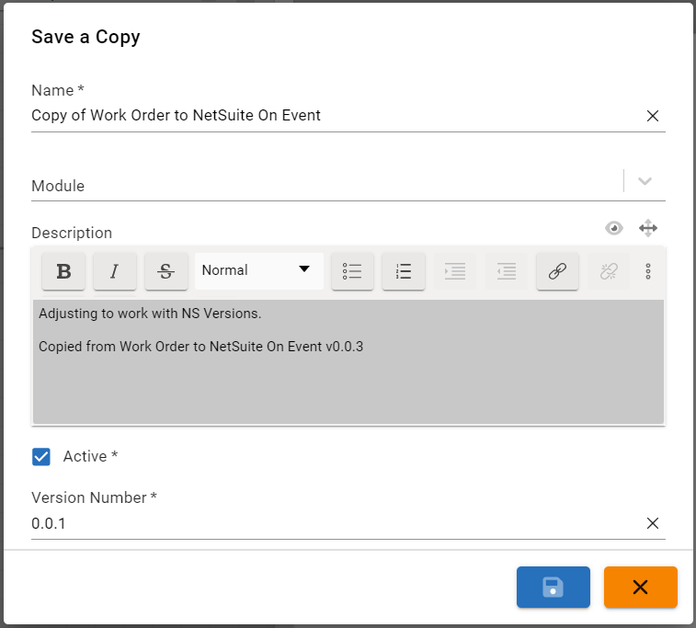Insert a bulleted list
The width and height of the screenshot is (696, 628).
(352, 271)
